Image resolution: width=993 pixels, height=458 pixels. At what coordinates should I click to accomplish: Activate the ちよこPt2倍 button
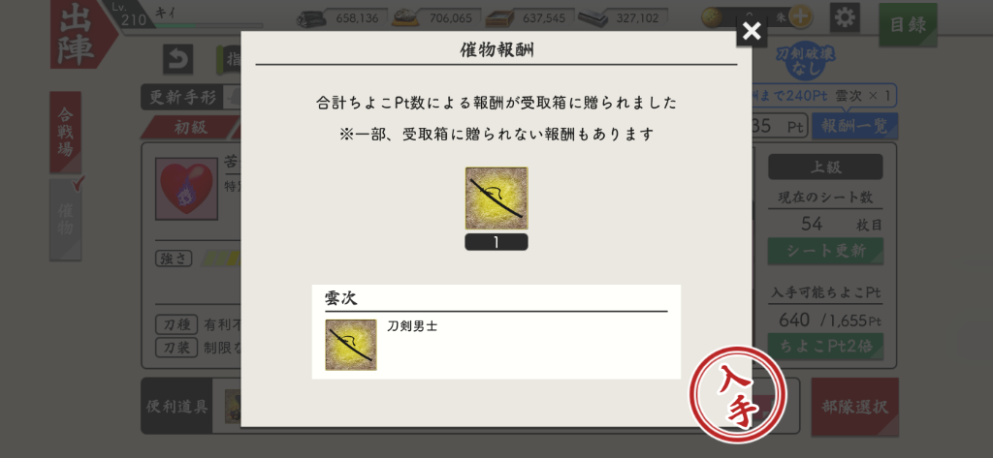[x=826, y=346]
